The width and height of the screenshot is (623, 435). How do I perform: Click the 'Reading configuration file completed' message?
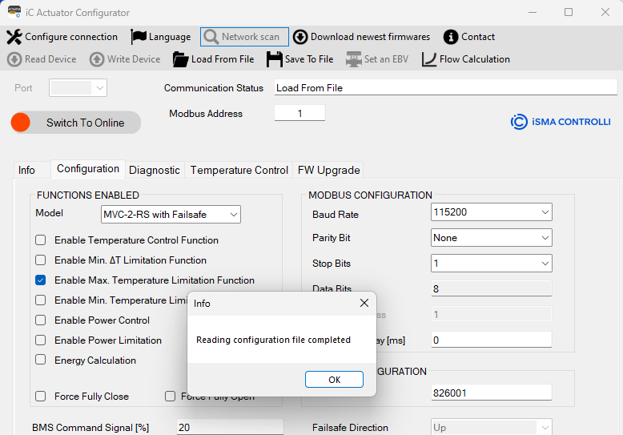[x=273, y=340]
